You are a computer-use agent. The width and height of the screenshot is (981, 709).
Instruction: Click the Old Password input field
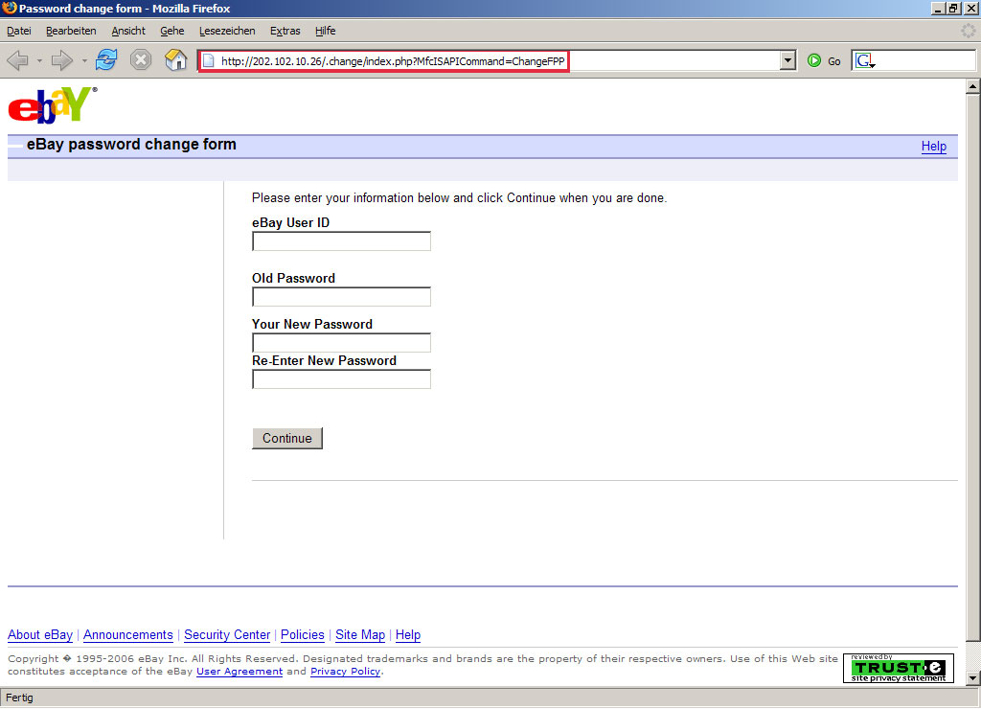point(342,297)
